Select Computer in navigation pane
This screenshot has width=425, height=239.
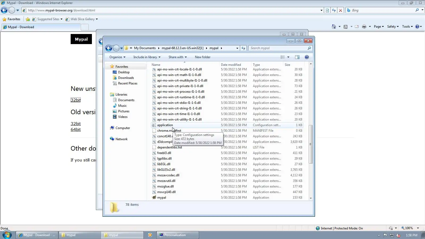tap(123, 128)
